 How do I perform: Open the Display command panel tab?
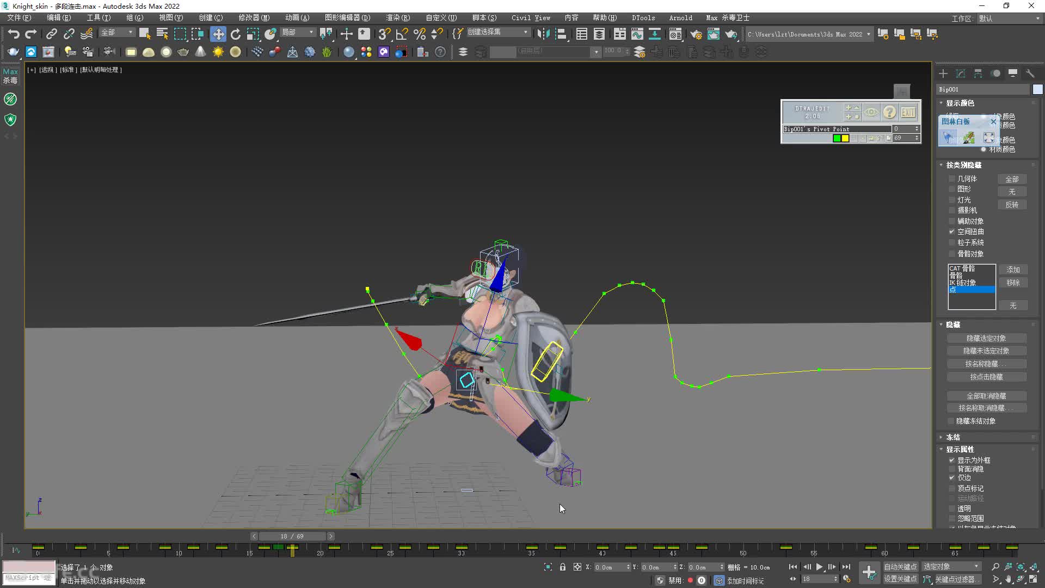1013,73
